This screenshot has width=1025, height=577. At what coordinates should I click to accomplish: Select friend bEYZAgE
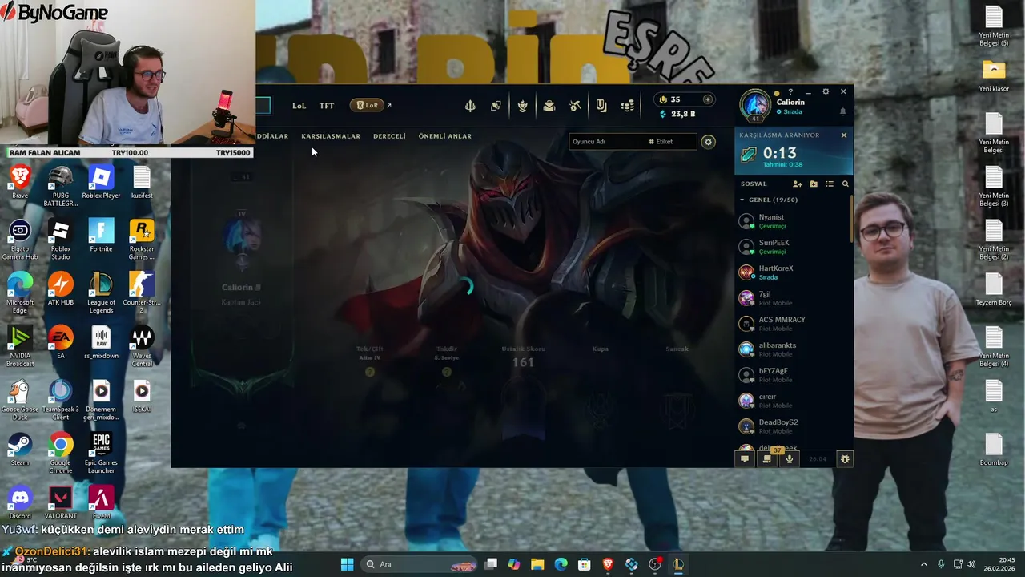tap(793, 375)
